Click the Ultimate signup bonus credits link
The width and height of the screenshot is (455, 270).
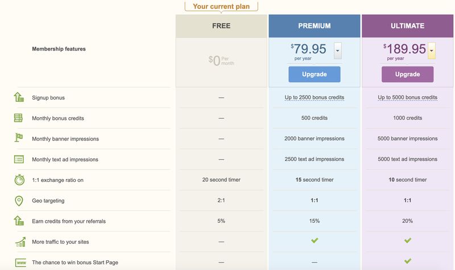click(x=407, y=97)
